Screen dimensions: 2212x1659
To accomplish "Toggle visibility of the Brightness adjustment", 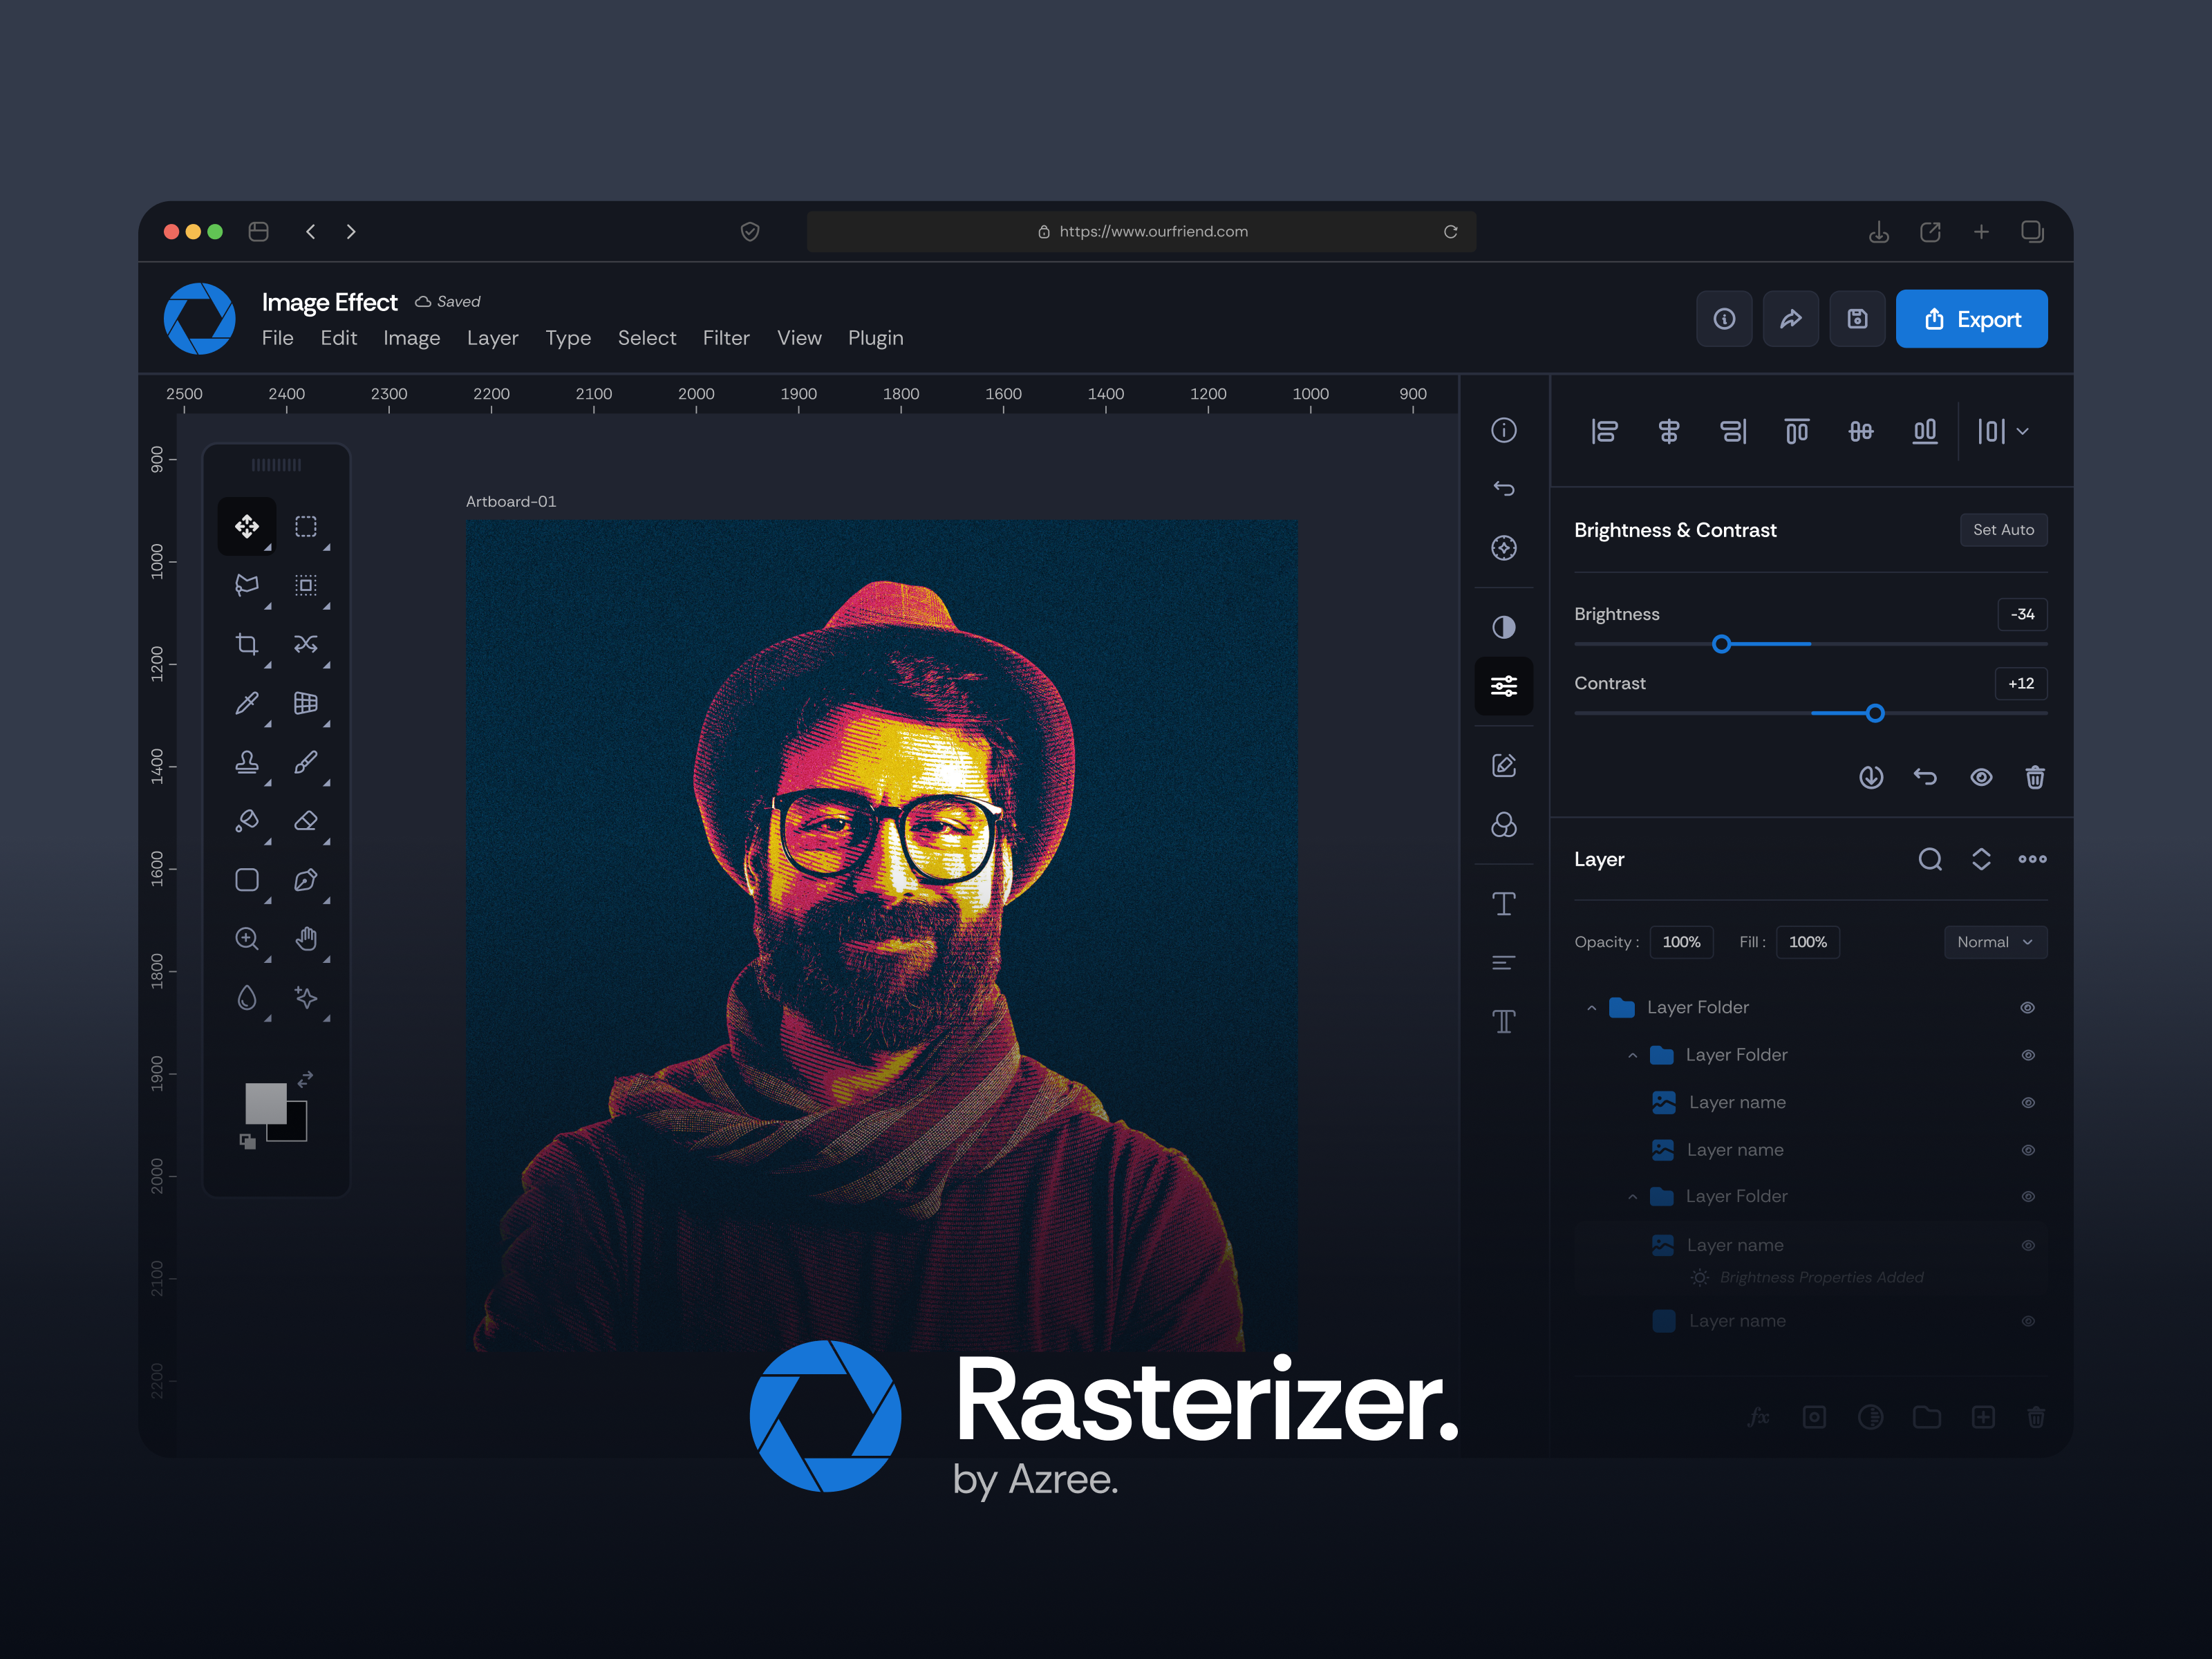I will [x=1981, y=777].
